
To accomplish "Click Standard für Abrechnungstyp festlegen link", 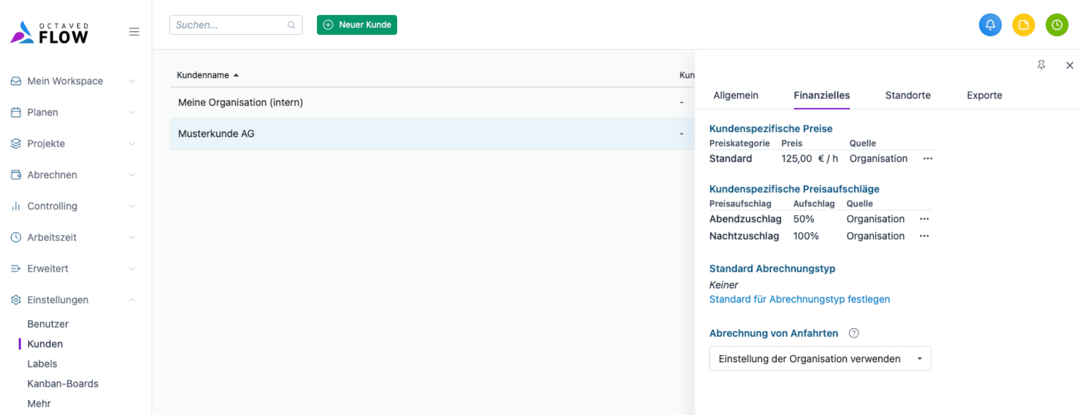I will [x=799, y=299].
